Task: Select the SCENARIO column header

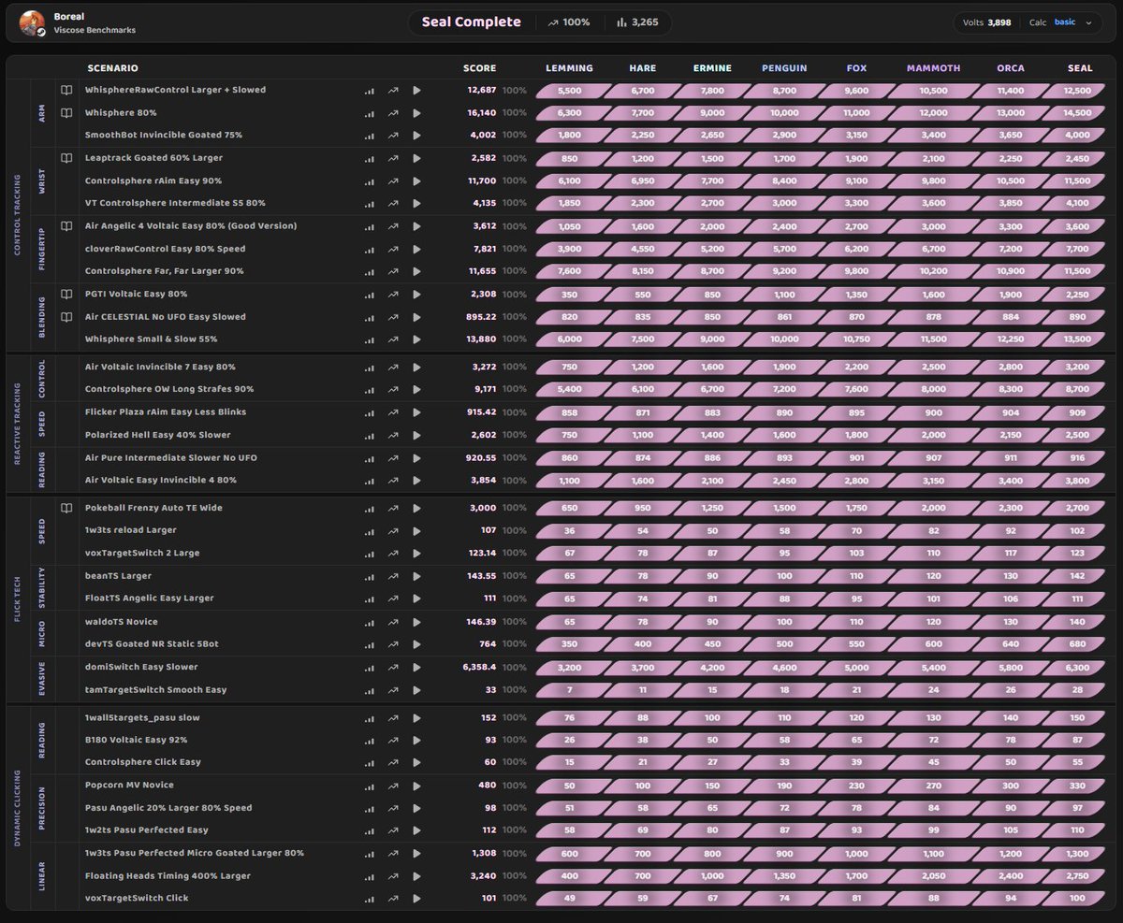Action: point(112,68)
